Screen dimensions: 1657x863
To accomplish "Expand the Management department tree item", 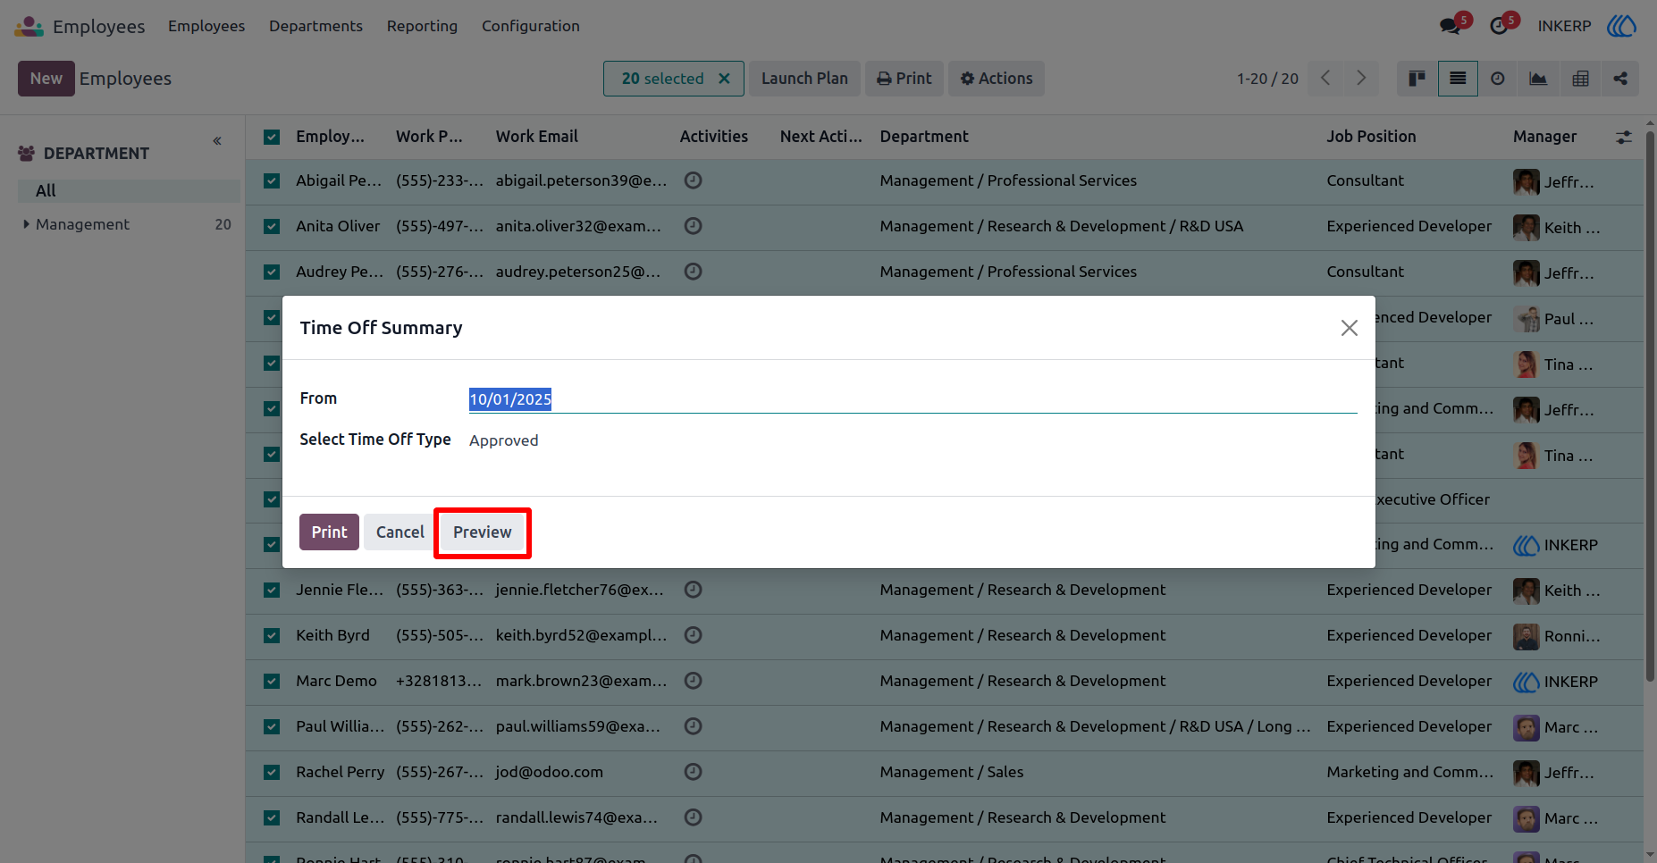I will 26,224.
